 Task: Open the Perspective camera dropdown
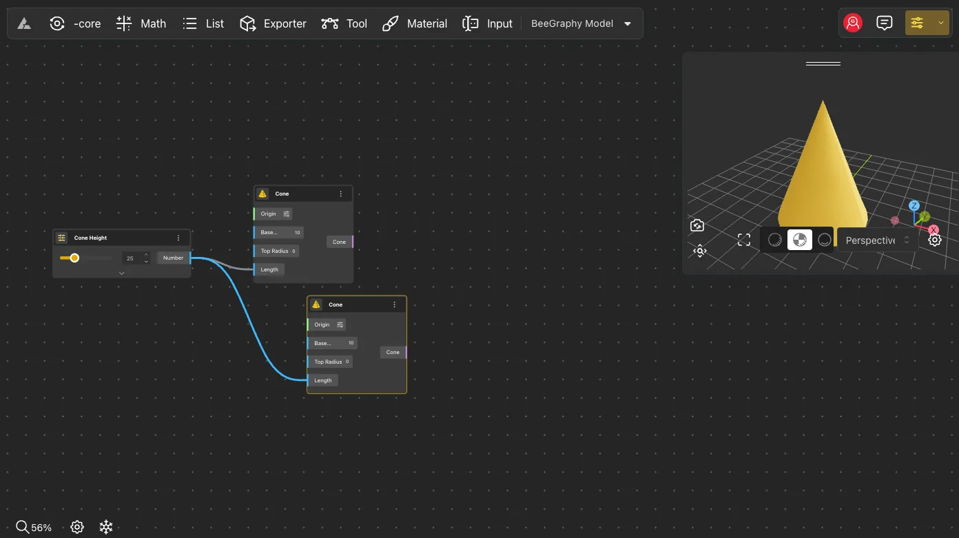point(877,240)
